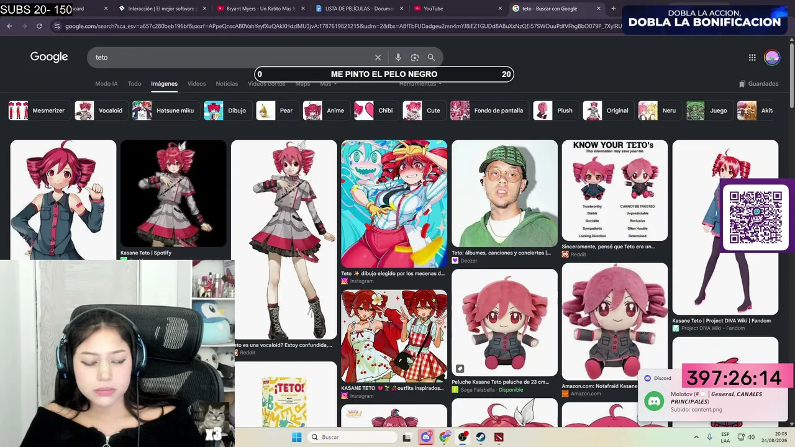Open the Amazon.com Notafraid Kasane result

615,330
